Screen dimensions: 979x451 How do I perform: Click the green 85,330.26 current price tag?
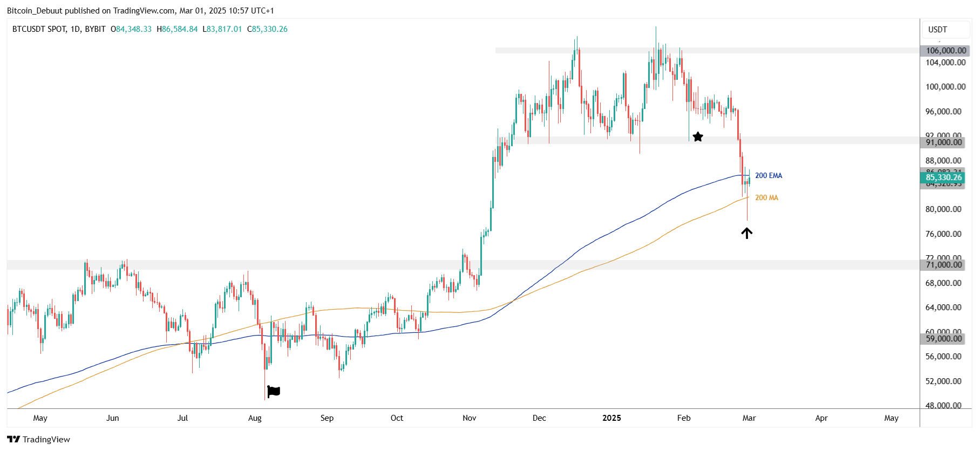(943, 177)
